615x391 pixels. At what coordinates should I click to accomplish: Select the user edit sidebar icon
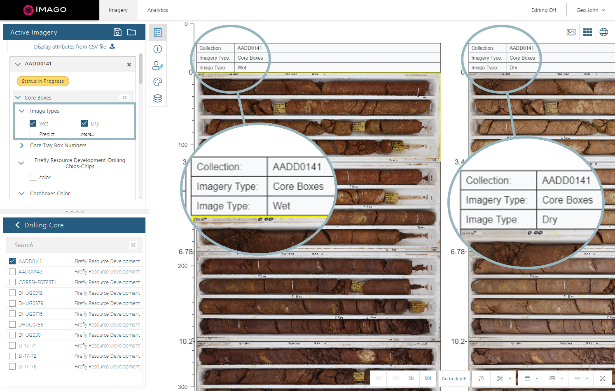(158, 65)
